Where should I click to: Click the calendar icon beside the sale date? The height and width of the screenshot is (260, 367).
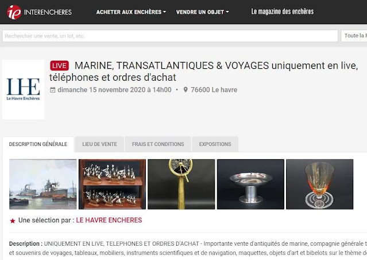(x=53, y=90)
